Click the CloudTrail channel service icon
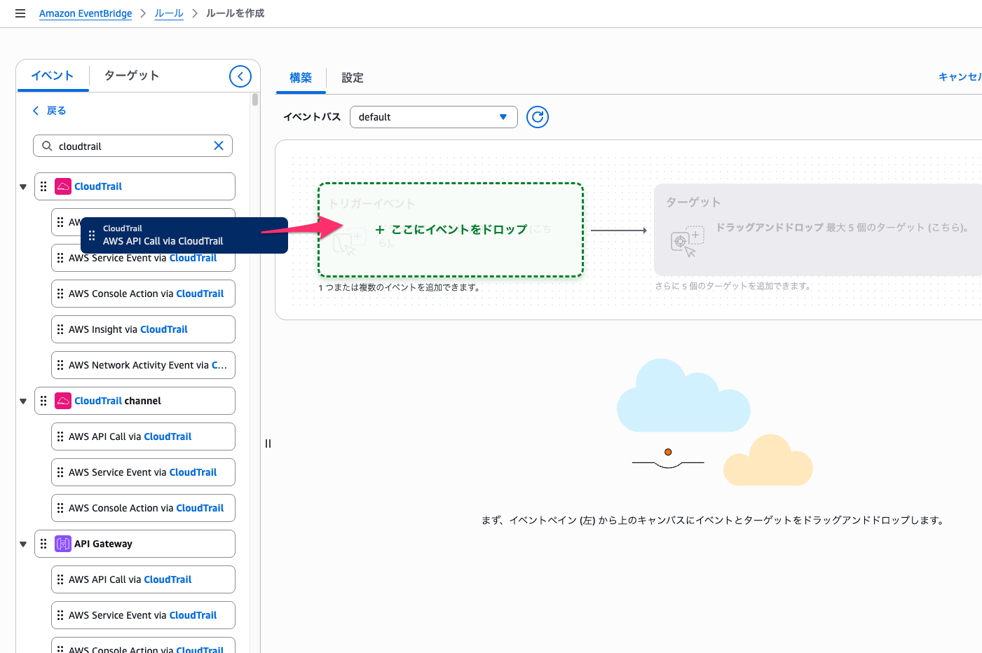This screenshot has height=653, width=982. (x=63, y=401)
